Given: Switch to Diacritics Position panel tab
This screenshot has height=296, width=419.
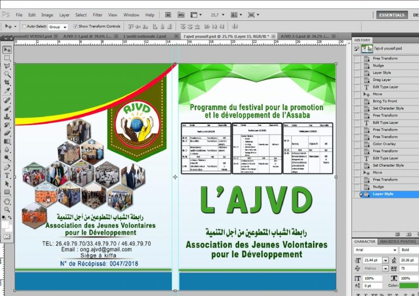Looking at the screenshot, I should pos(398,241).
